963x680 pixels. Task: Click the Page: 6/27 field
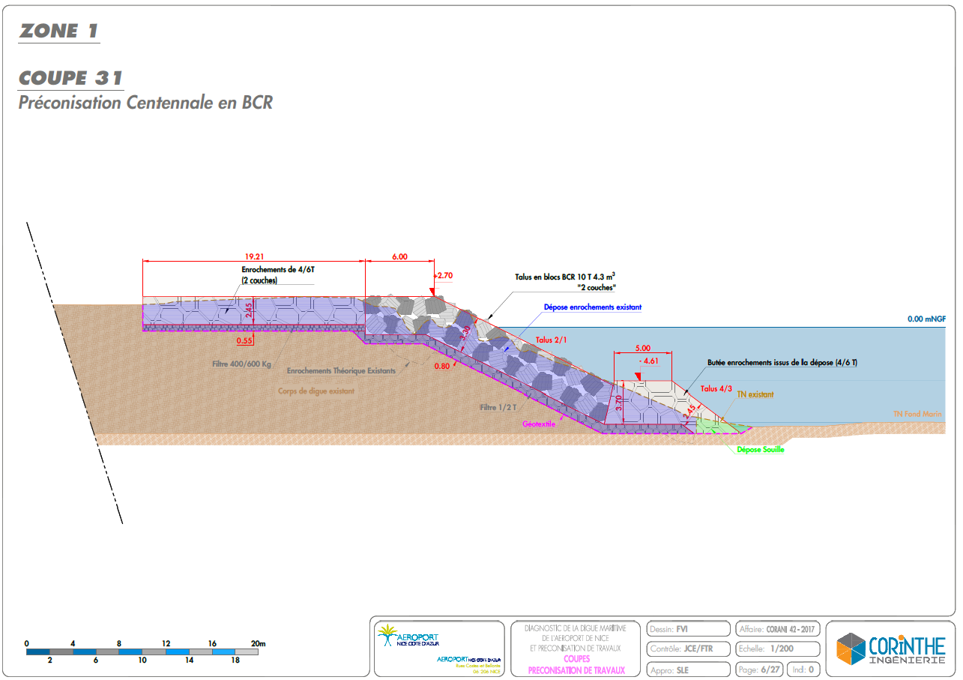[759, 669]
